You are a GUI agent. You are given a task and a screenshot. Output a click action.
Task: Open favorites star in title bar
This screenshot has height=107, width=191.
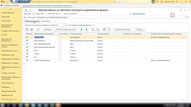click(161, 2)
